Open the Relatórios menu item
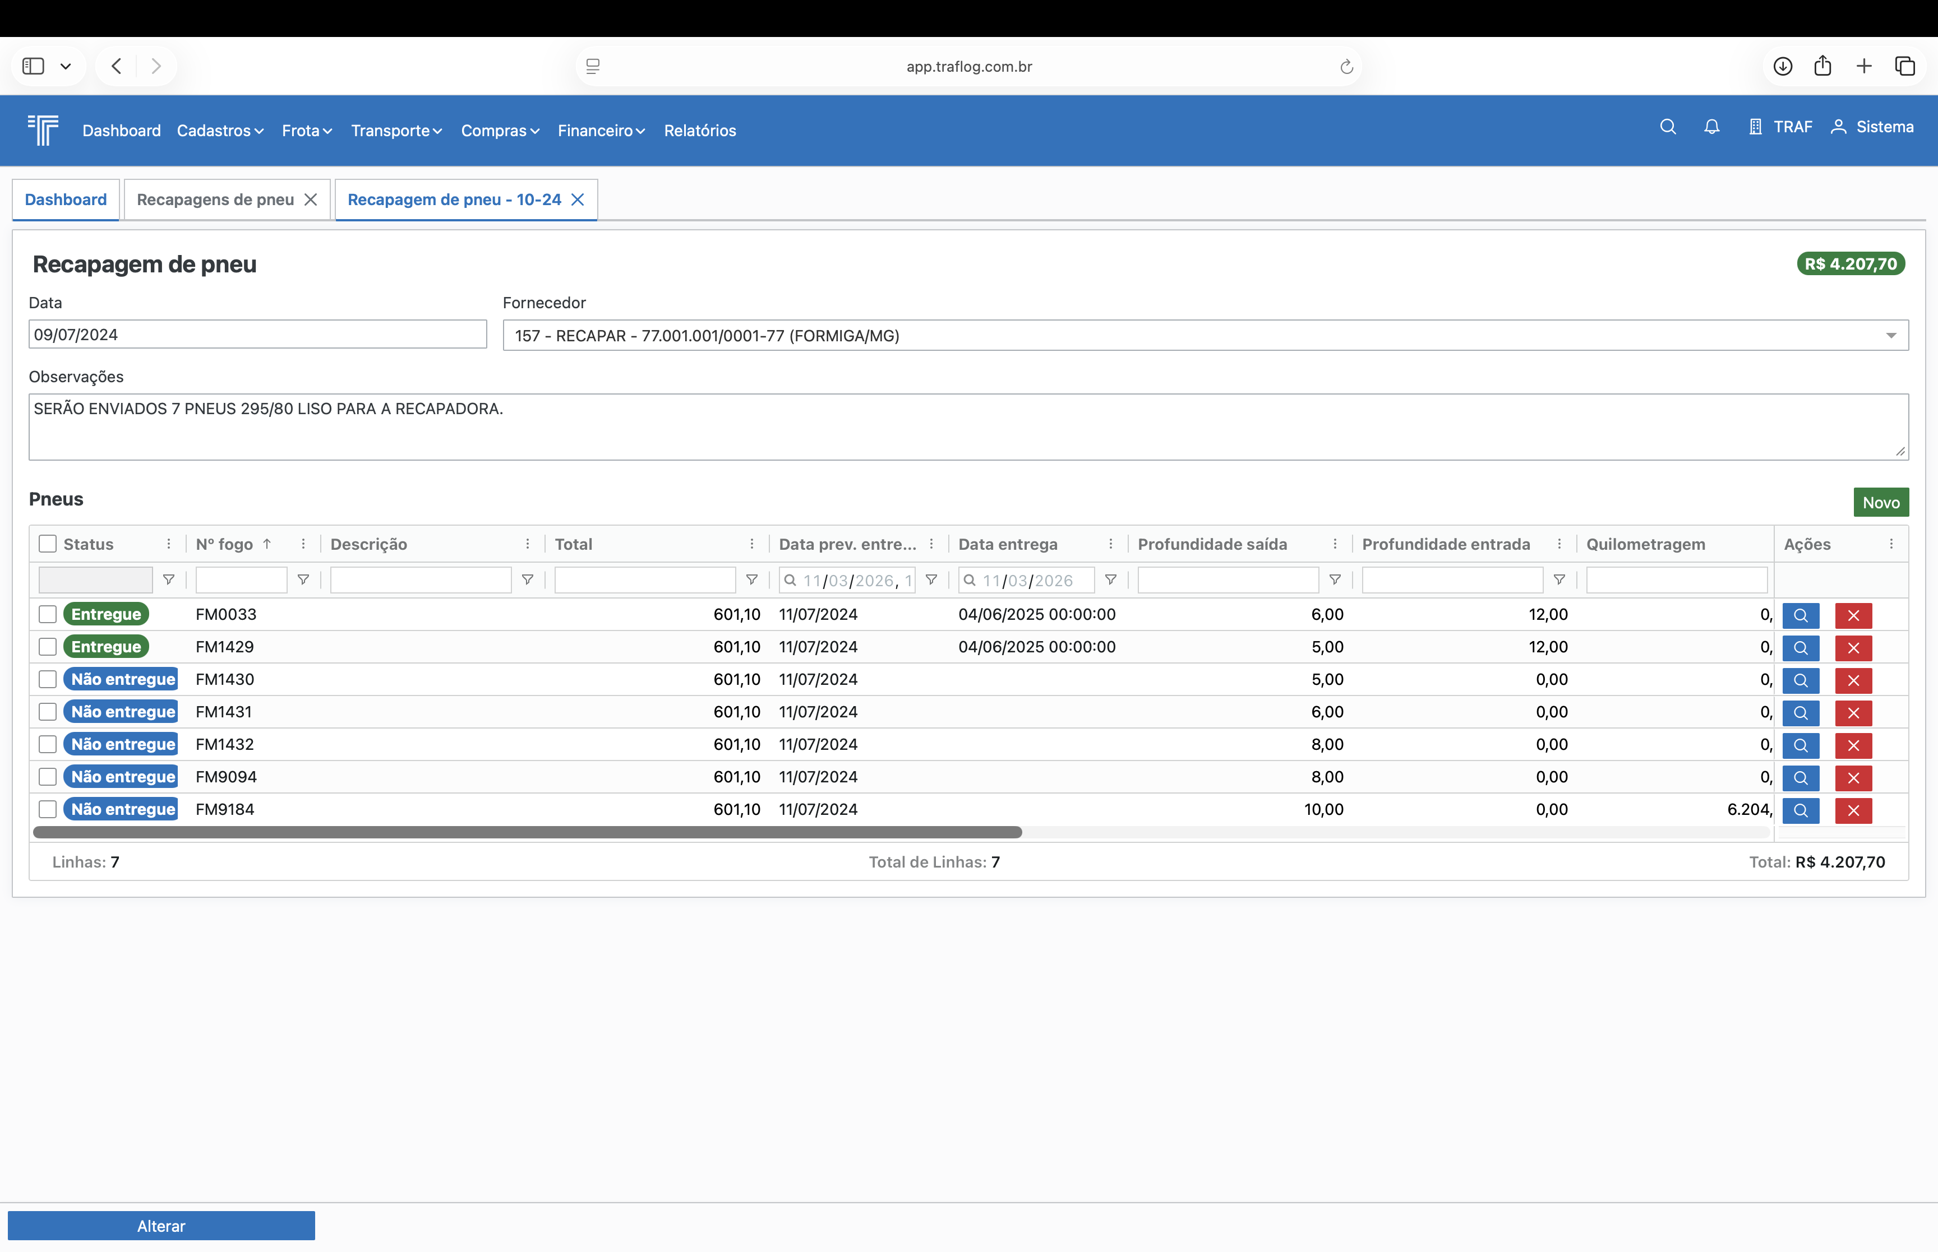Viewport: 1938px width, 1252px height. (699, 130)
